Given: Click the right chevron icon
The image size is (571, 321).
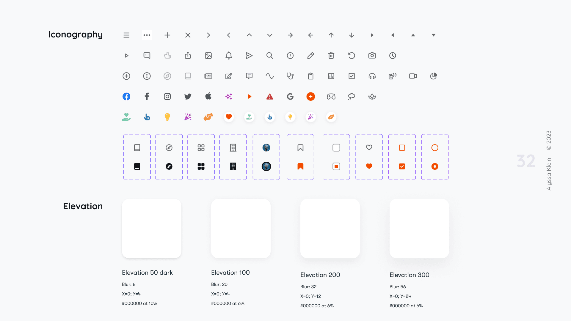Looking at the screenshot, I should point(208,35).
